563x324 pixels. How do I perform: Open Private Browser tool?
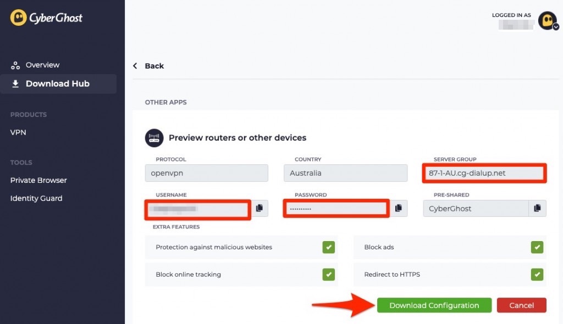tap(38, 180)
